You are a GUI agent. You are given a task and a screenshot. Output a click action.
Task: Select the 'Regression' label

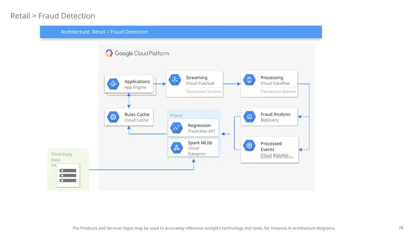(199, 125)
